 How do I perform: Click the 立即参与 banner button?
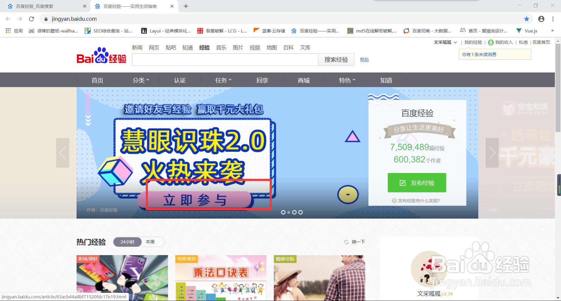tap(195, 200)
